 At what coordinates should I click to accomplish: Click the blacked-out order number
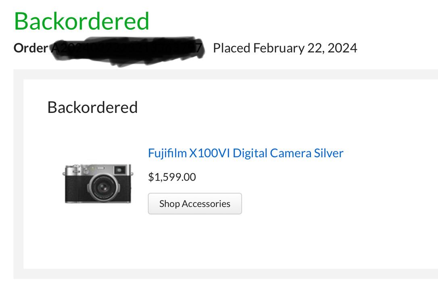(x=127, y=50)
